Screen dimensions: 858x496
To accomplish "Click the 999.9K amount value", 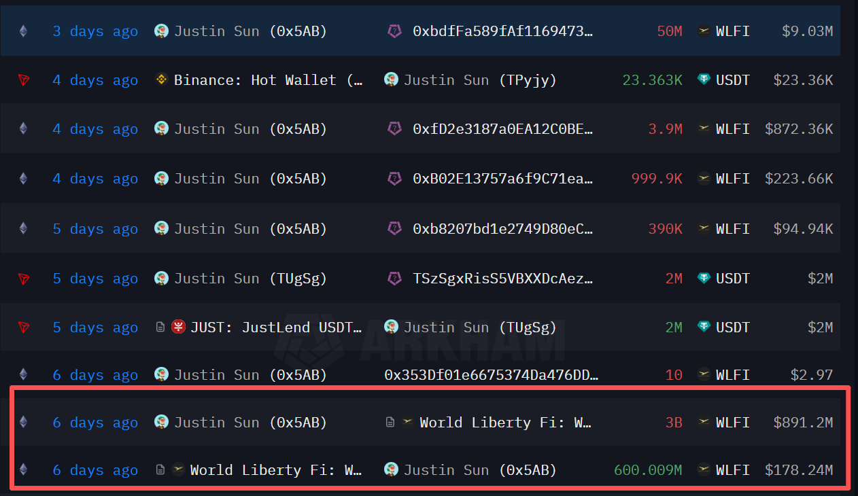I will [x=657, y=179].
